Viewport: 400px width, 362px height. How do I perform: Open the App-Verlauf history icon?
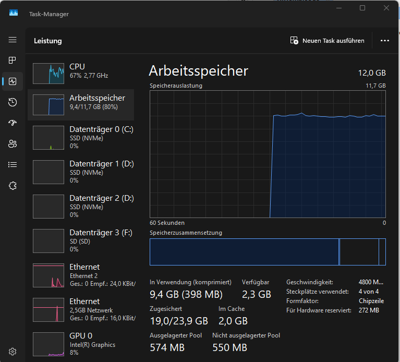[x=13, y=102]
